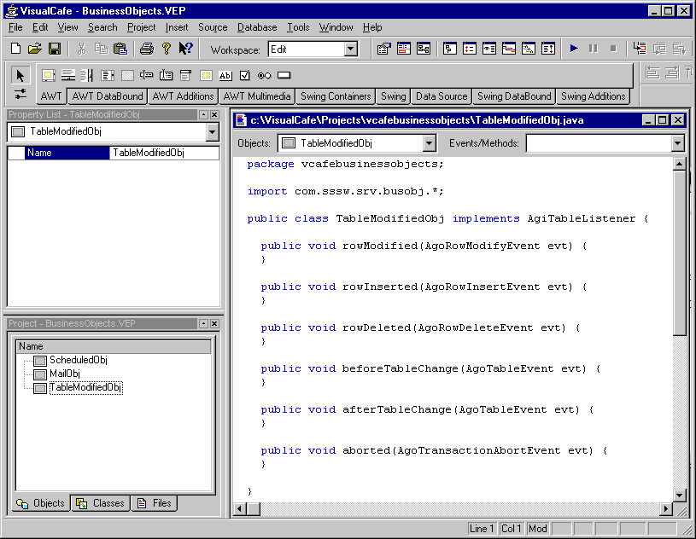Click the window icon with red exclamation mark
696x539 pixels.
(x=548, y=49)
